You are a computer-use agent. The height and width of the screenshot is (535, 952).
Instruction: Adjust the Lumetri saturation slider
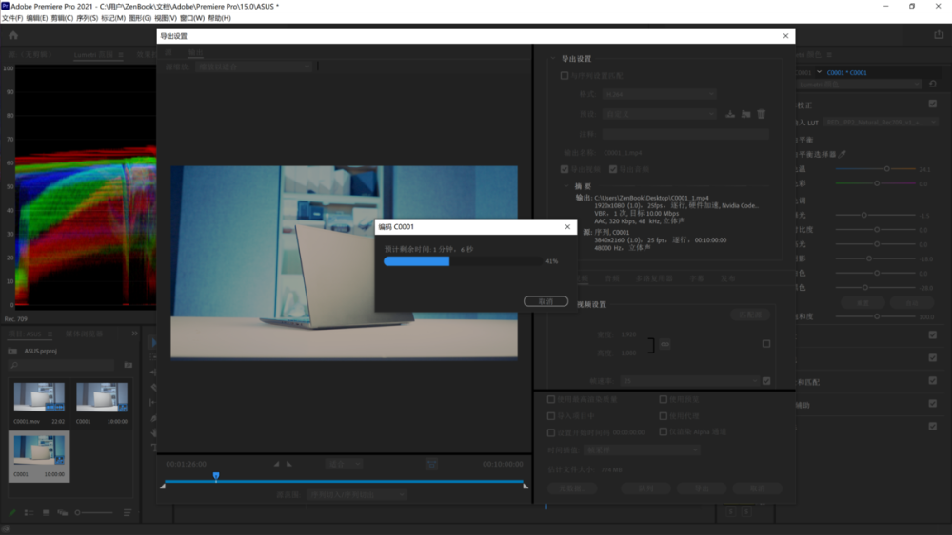tap(876, 316)
